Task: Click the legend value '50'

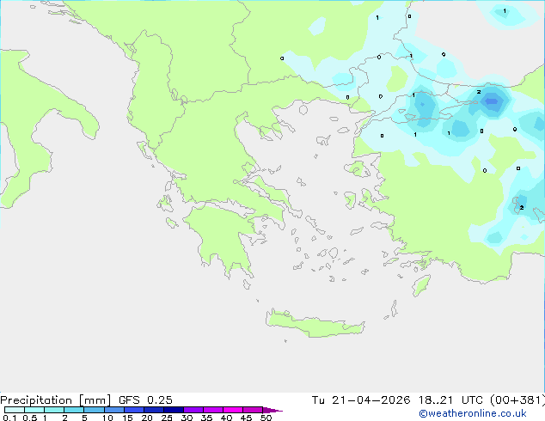Action: point(266,418)
